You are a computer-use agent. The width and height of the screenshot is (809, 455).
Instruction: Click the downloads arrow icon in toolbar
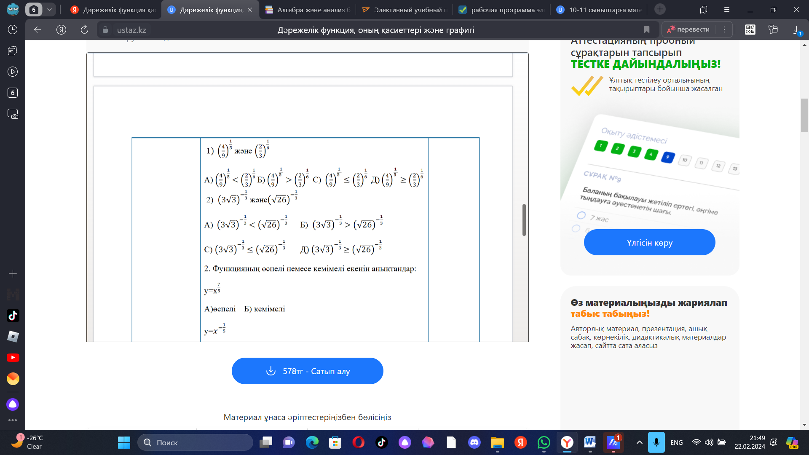[796, 29]
